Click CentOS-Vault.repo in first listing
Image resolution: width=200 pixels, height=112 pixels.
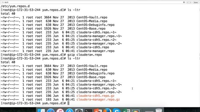(92, 17)
